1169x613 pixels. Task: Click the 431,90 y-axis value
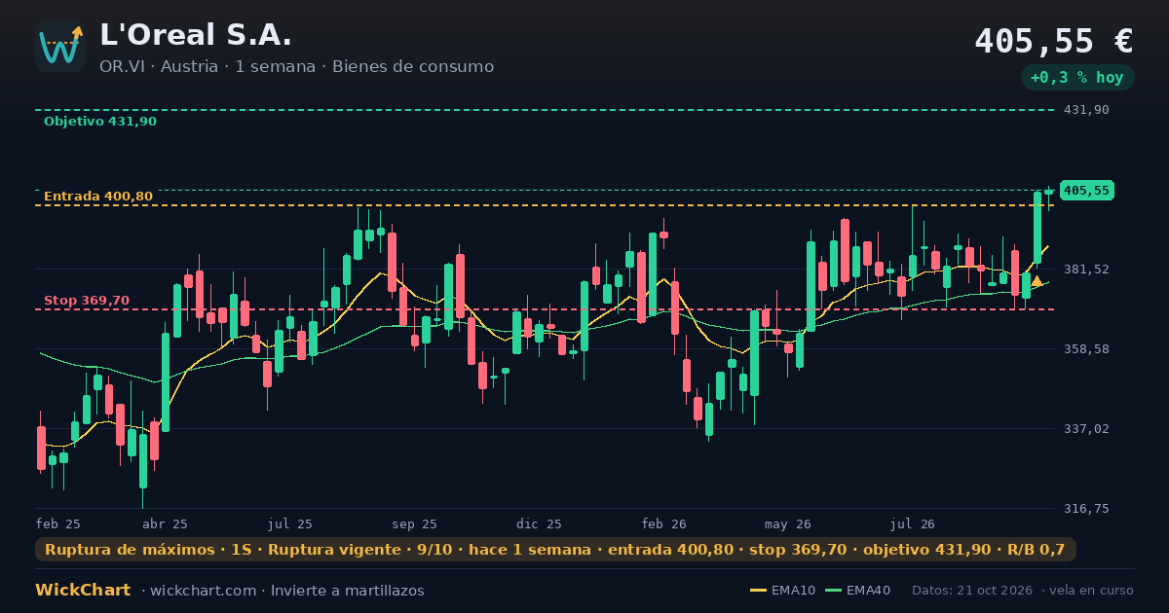pos(1086,110)
